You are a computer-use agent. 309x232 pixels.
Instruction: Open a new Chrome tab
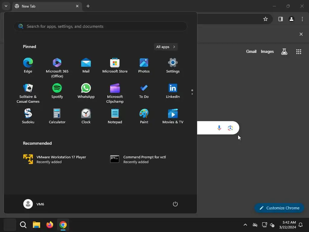(88, 6)
